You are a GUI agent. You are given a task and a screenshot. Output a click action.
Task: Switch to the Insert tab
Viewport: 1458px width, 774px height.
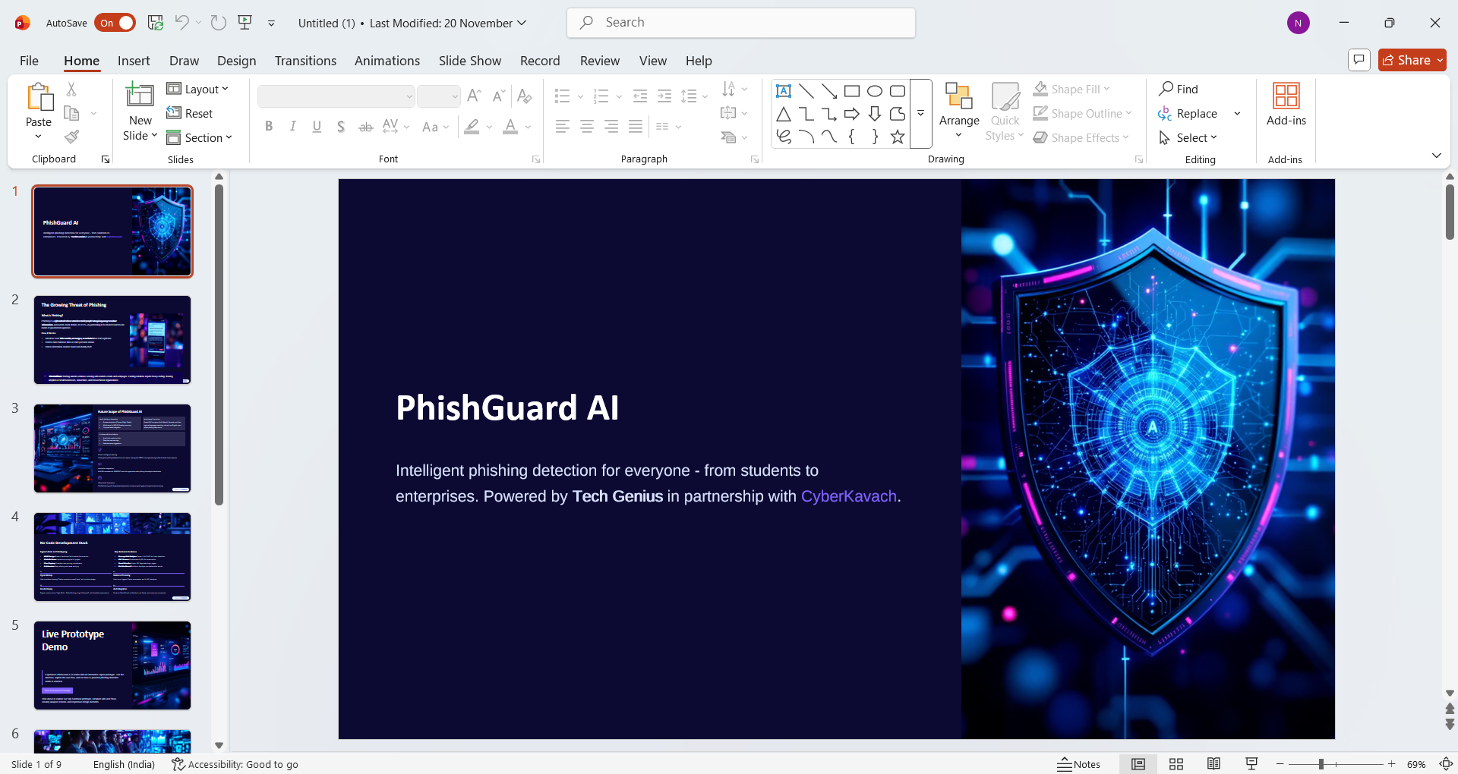pos(134,61)
